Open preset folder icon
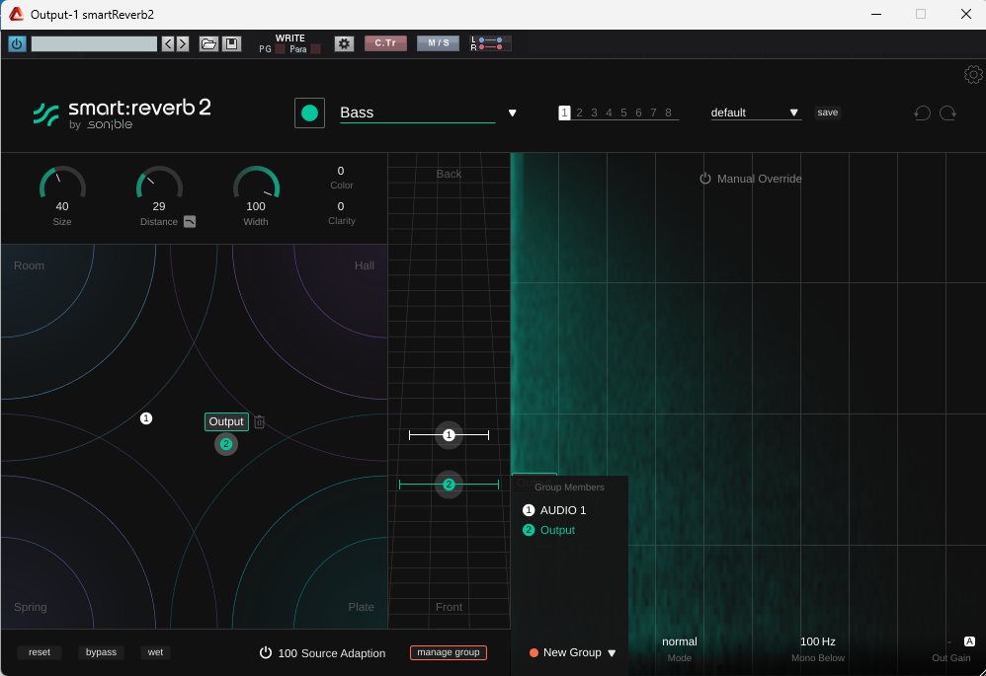 pyautogui.click(x=208, y=43)
